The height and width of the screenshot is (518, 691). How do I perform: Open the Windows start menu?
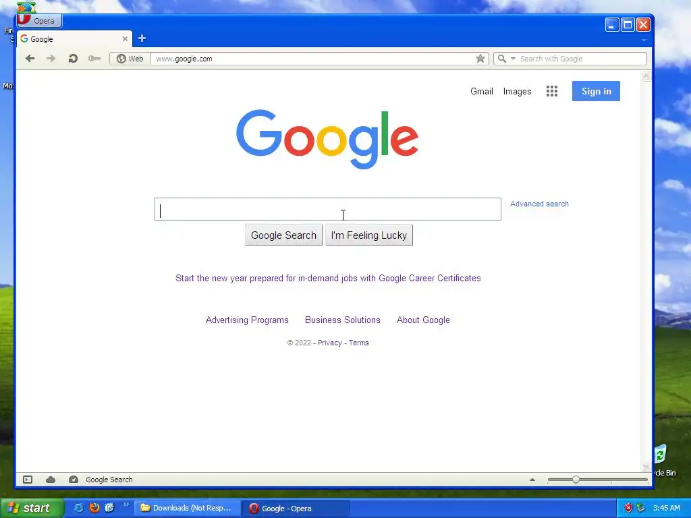pyautogui.click(x=31, y=508)
